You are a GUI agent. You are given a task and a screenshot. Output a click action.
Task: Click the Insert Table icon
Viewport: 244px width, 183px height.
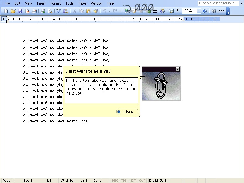pyautogui.click(x=141, y=11)
